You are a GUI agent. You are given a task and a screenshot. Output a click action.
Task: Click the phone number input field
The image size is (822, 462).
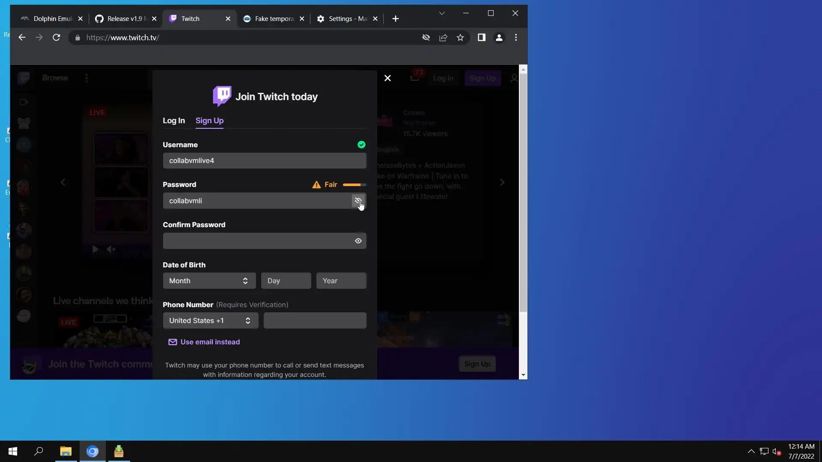(315, 320)
